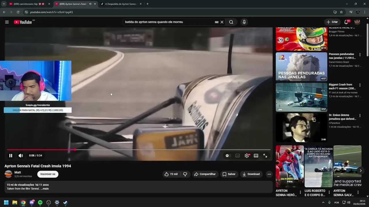Mute audio on Ayrton Senna's Fatal tab
Screen dimensions: 369x207
[90, 4]
